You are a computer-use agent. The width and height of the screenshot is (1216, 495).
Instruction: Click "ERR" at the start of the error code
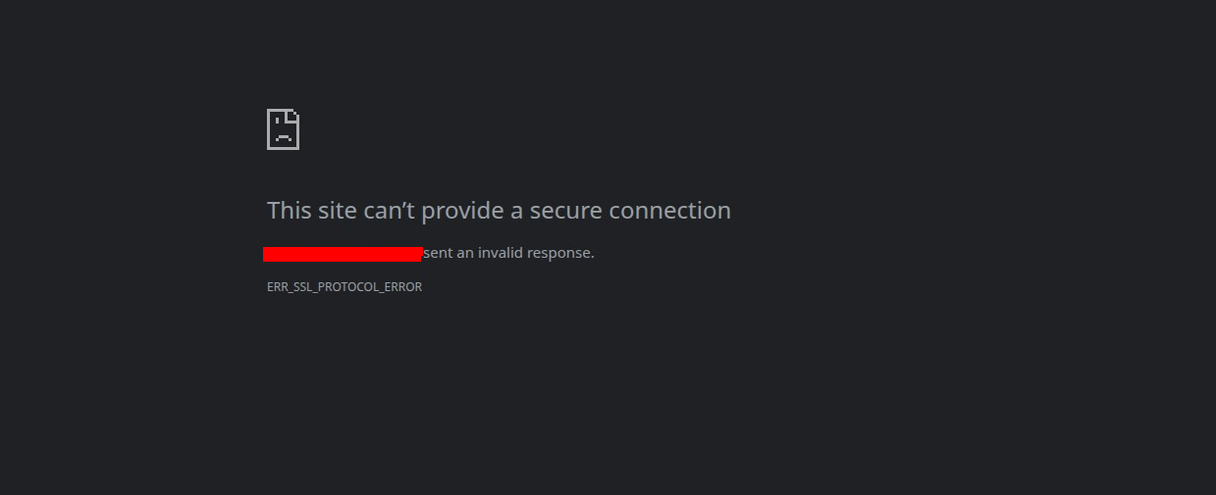(x=277, y=287)
